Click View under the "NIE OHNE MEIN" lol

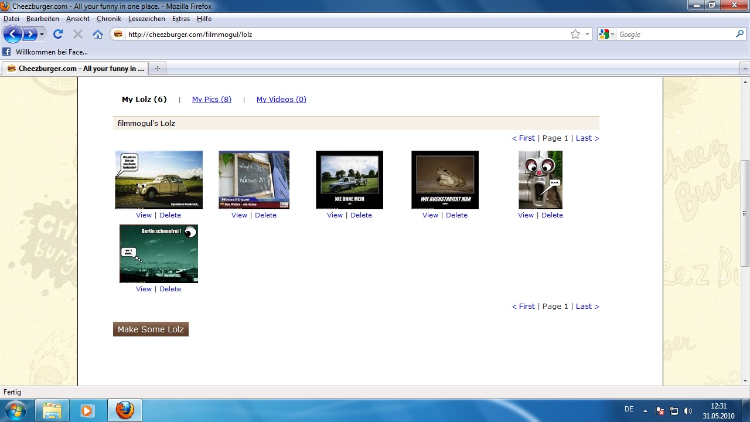(335, 215)
